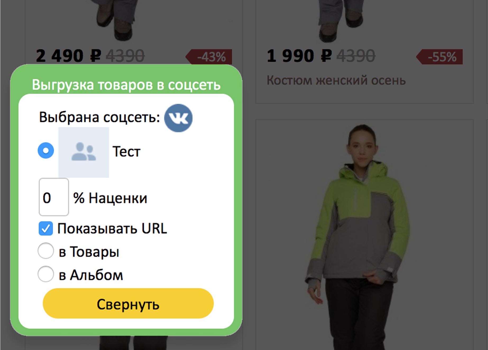Click the -43% discount badge

[209, 57]
